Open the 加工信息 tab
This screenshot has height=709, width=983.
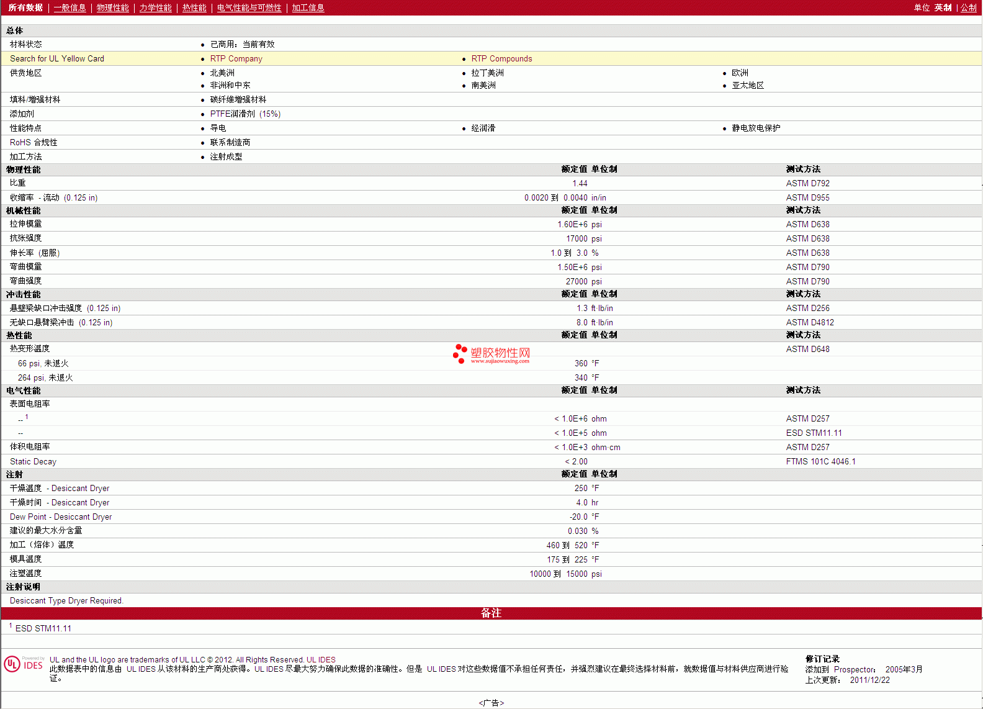point(308,7)
